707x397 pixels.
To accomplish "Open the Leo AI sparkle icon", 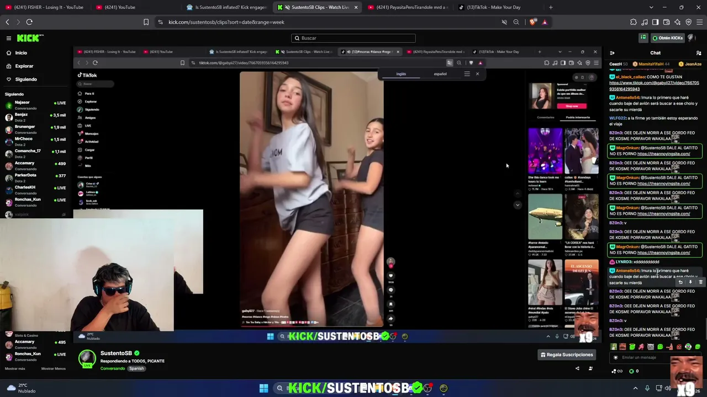I will (677, 22).
